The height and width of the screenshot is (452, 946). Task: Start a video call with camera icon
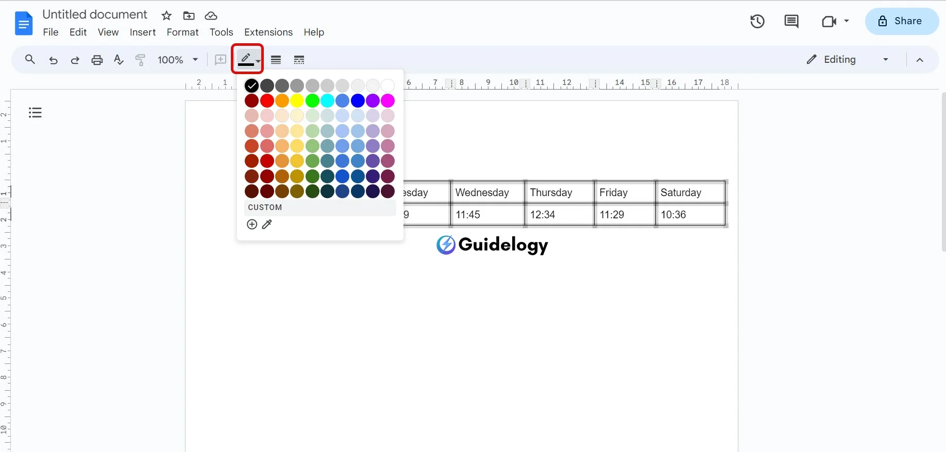pos(829,21)
